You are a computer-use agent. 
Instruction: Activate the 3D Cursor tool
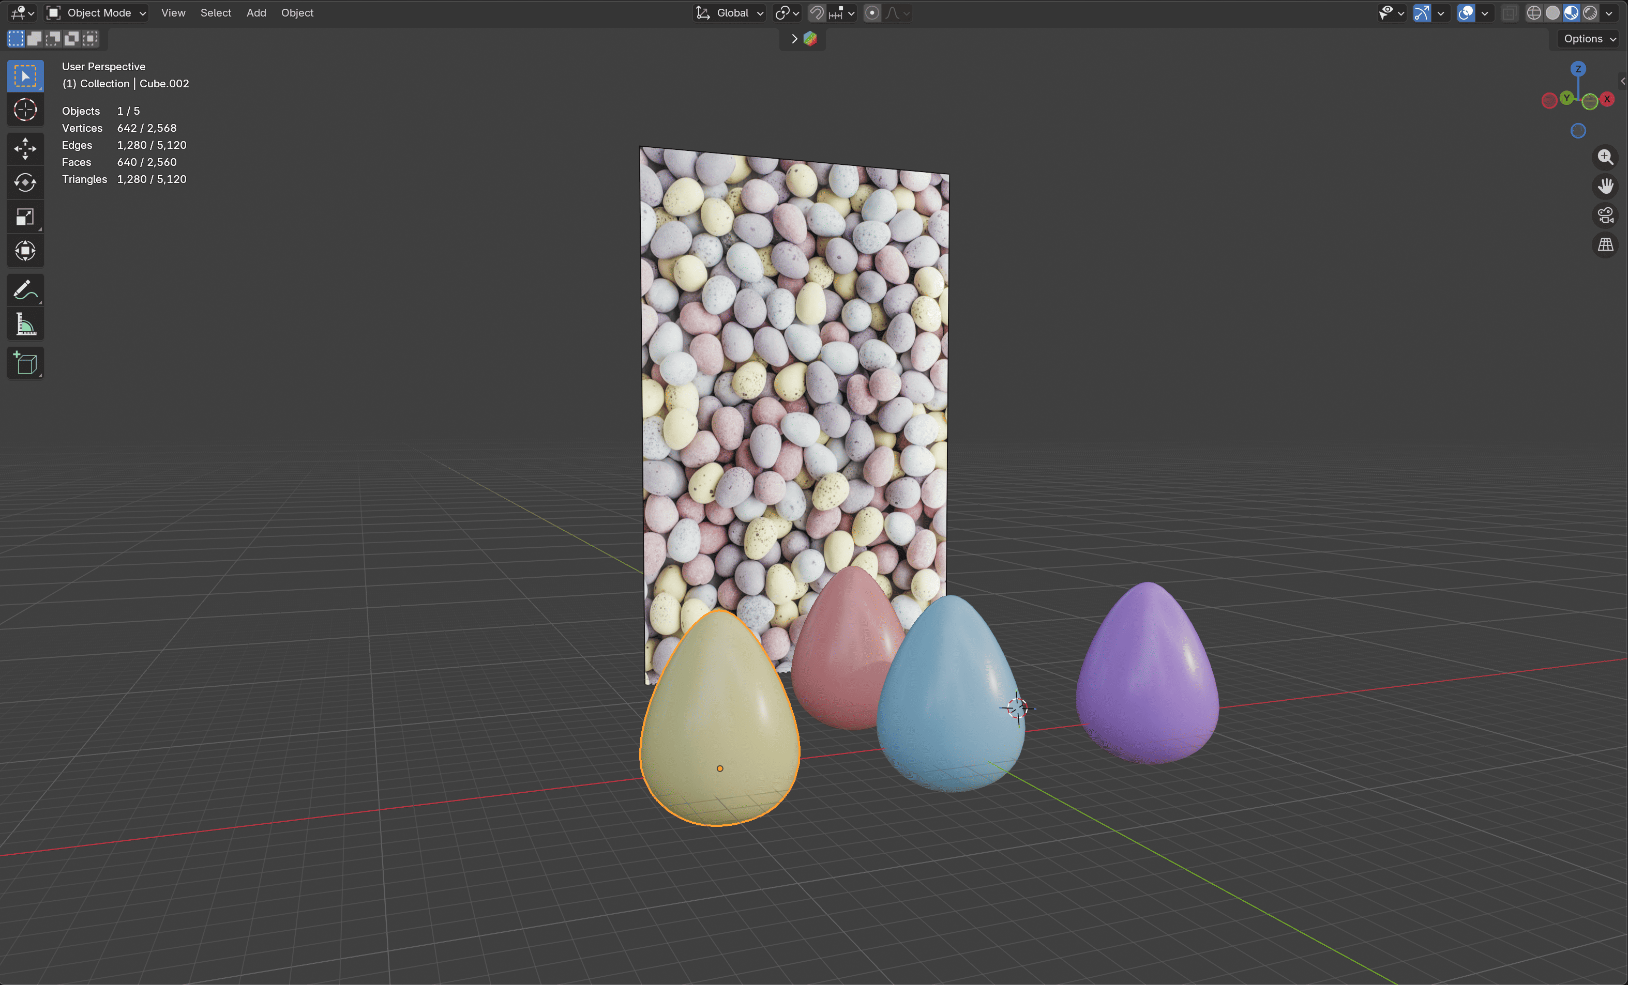click(25, 110)
